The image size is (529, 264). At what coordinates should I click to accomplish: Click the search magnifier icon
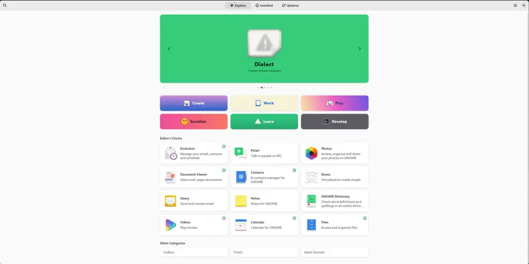coord(5,5)
